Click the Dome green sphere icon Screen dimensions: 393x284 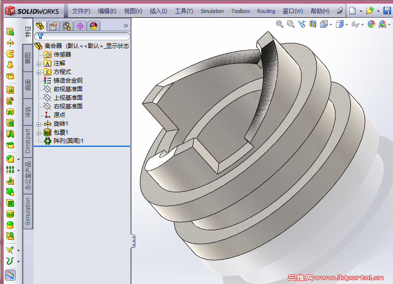click(x=10, y=225)
